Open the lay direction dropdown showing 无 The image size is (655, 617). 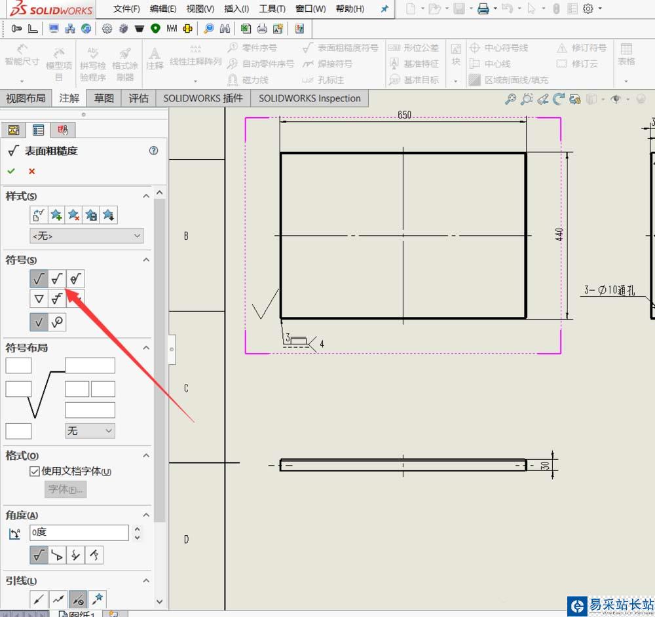pyautogui.click(x=90, y=431)
